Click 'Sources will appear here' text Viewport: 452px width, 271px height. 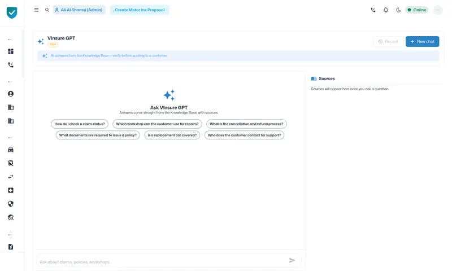pyautogui.click(x=350, y=89)
